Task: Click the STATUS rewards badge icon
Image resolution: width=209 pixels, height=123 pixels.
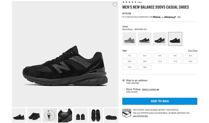Action: (127, 113)
